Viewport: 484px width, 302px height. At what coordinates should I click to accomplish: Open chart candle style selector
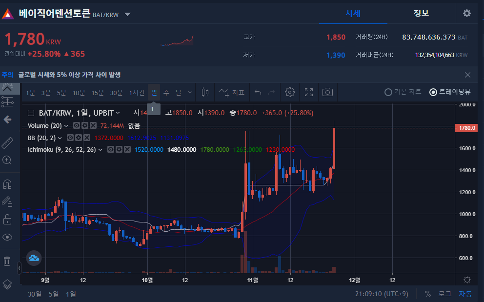(x=205, y=92)
